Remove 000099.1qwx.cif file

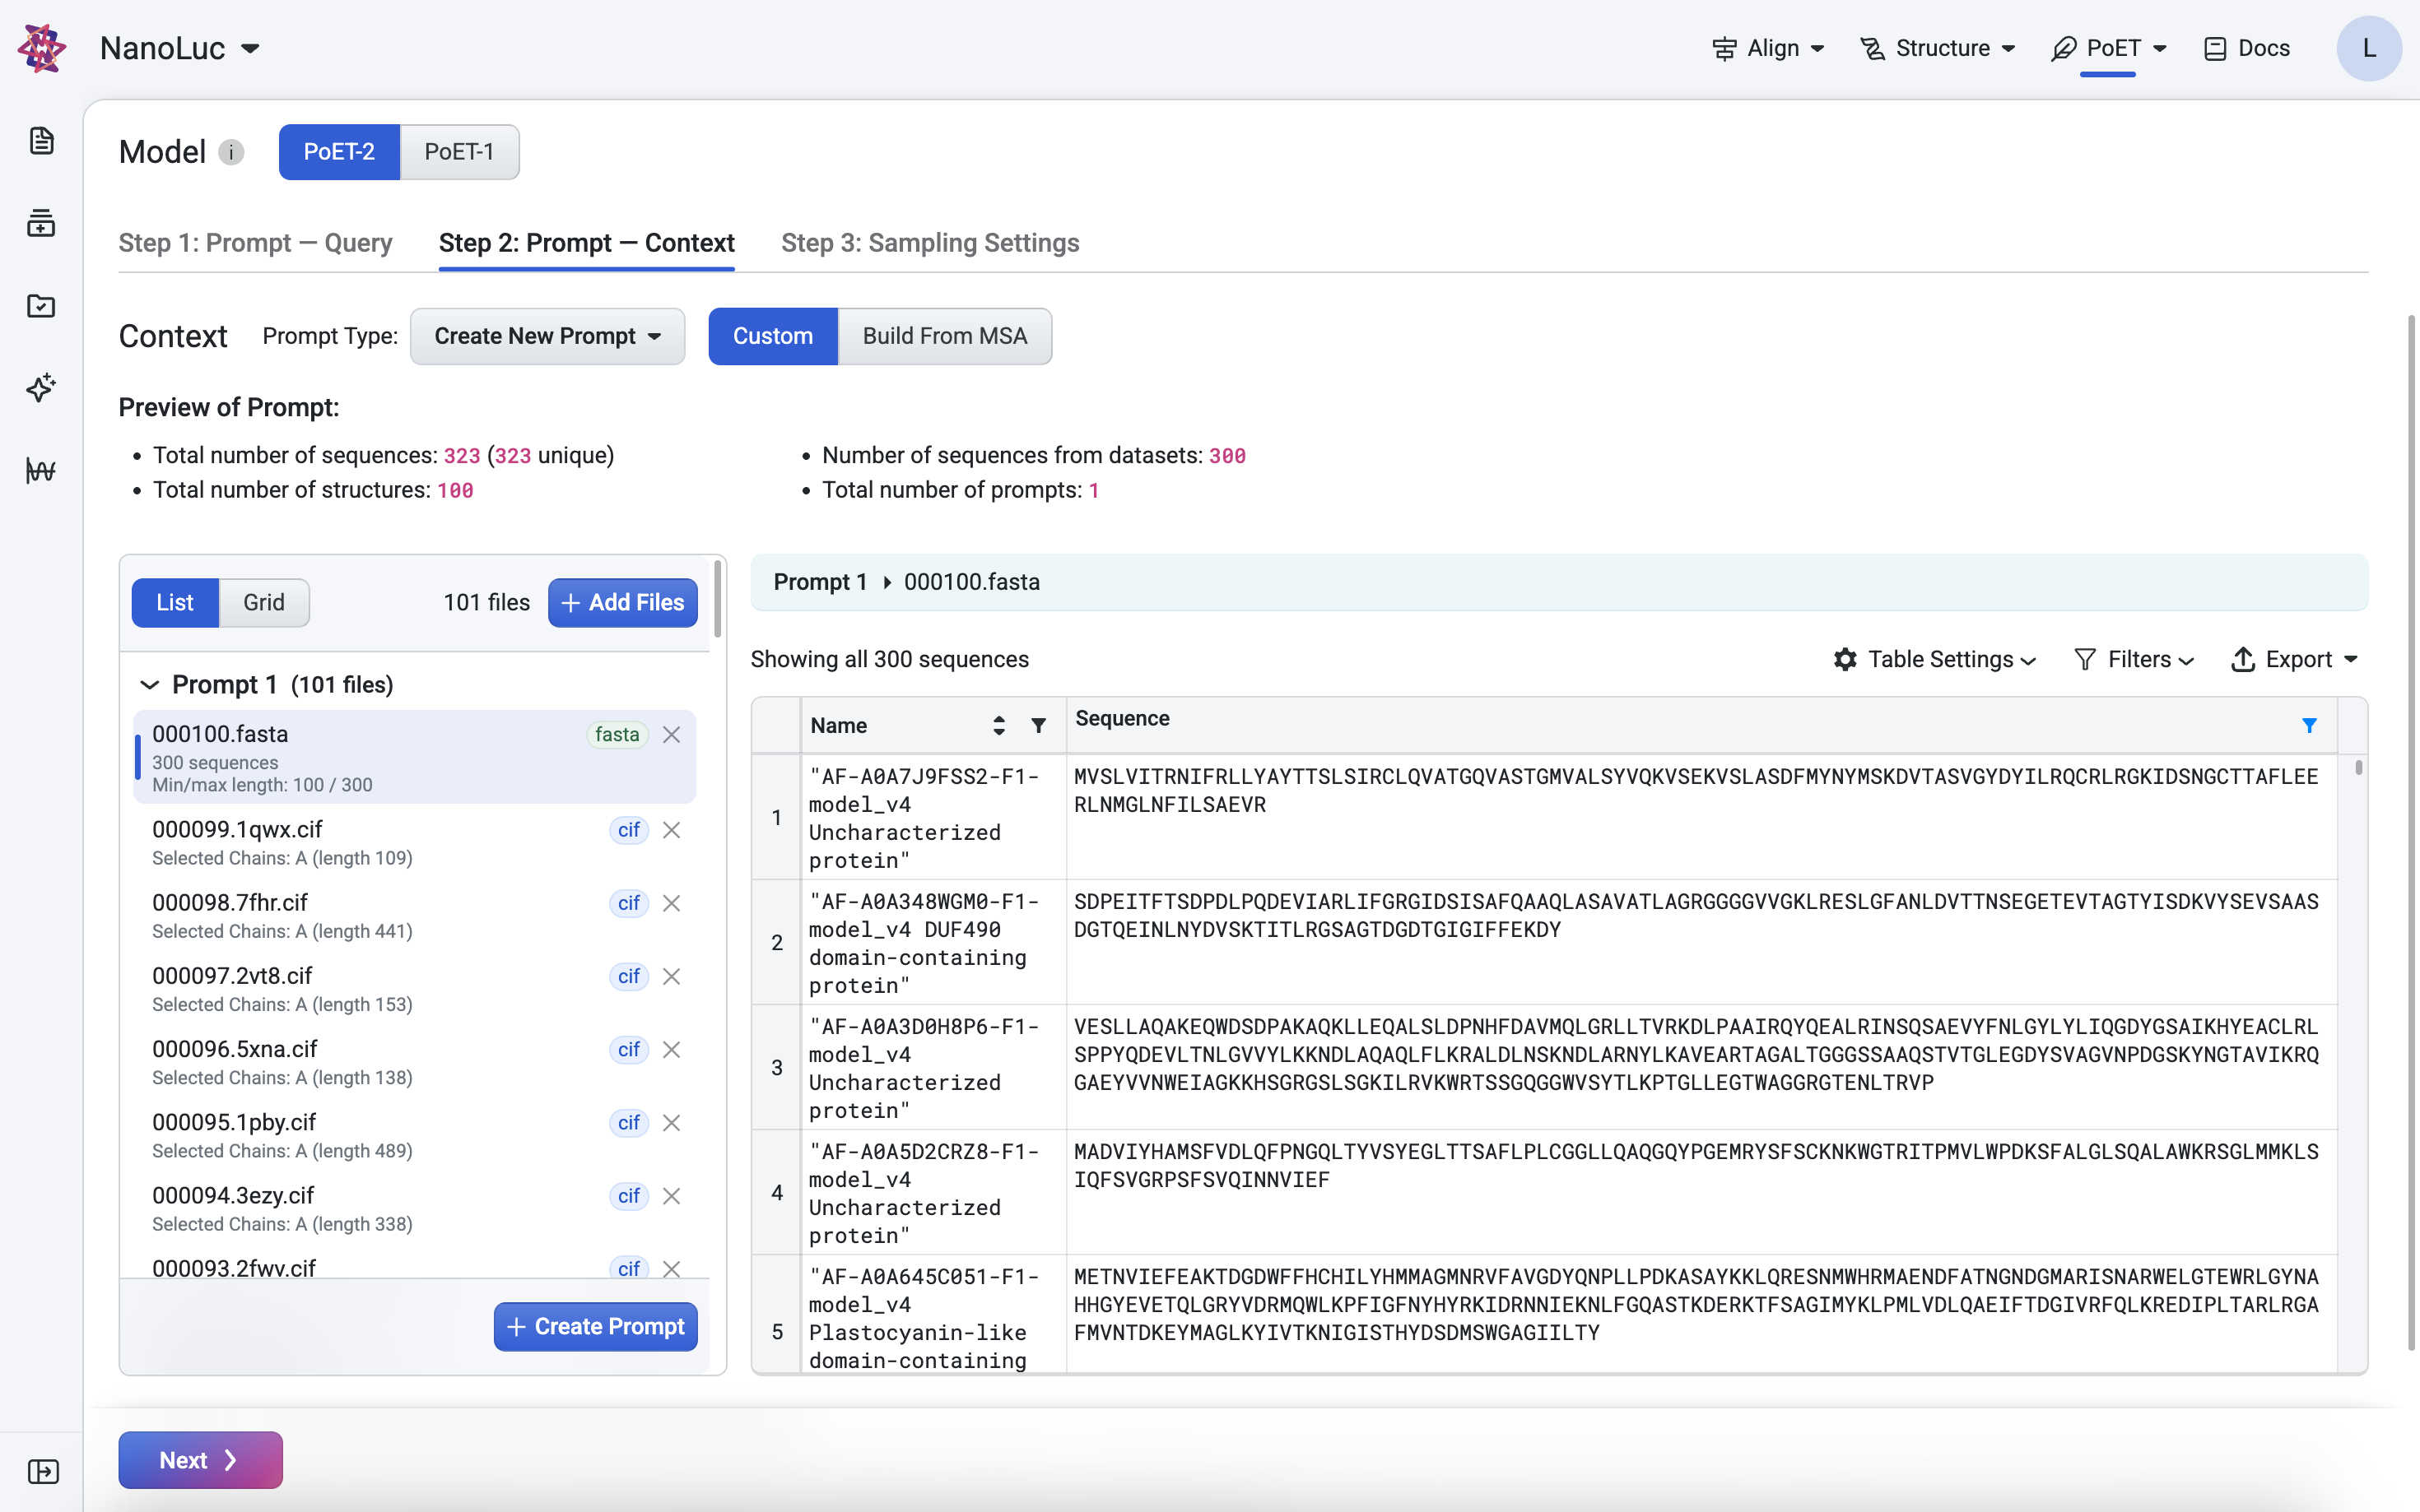(x=672, y=830)
